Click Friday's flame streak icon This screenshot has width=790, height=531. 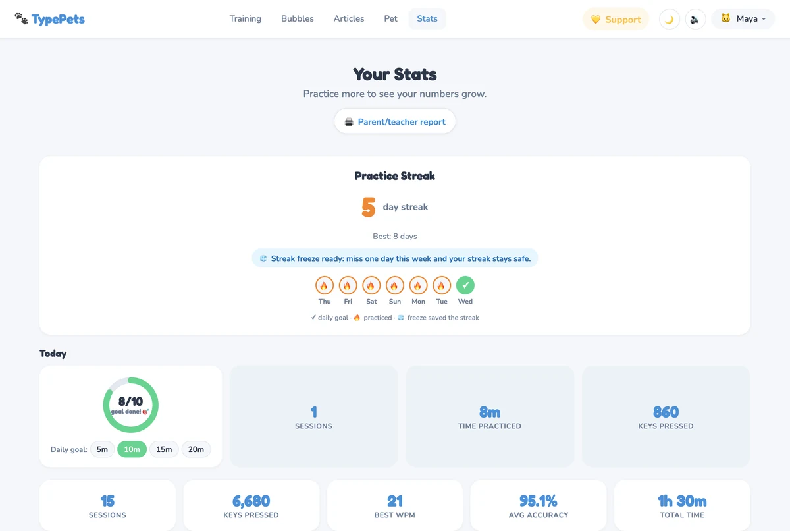(348, 285)
